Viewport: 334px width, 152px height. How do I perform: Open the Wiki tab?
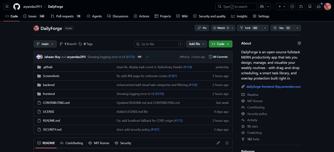pos(182,16)
